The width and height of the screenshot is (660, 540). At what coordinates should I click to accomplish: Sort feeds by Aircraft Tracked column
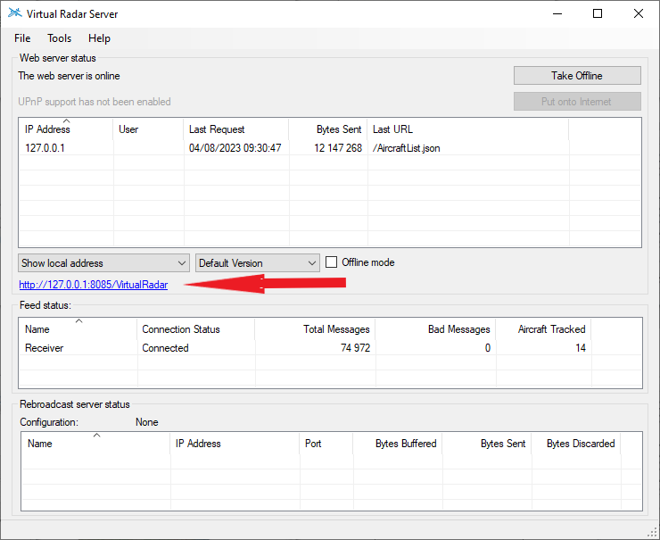pyautogui.click(x=543, y=329)
